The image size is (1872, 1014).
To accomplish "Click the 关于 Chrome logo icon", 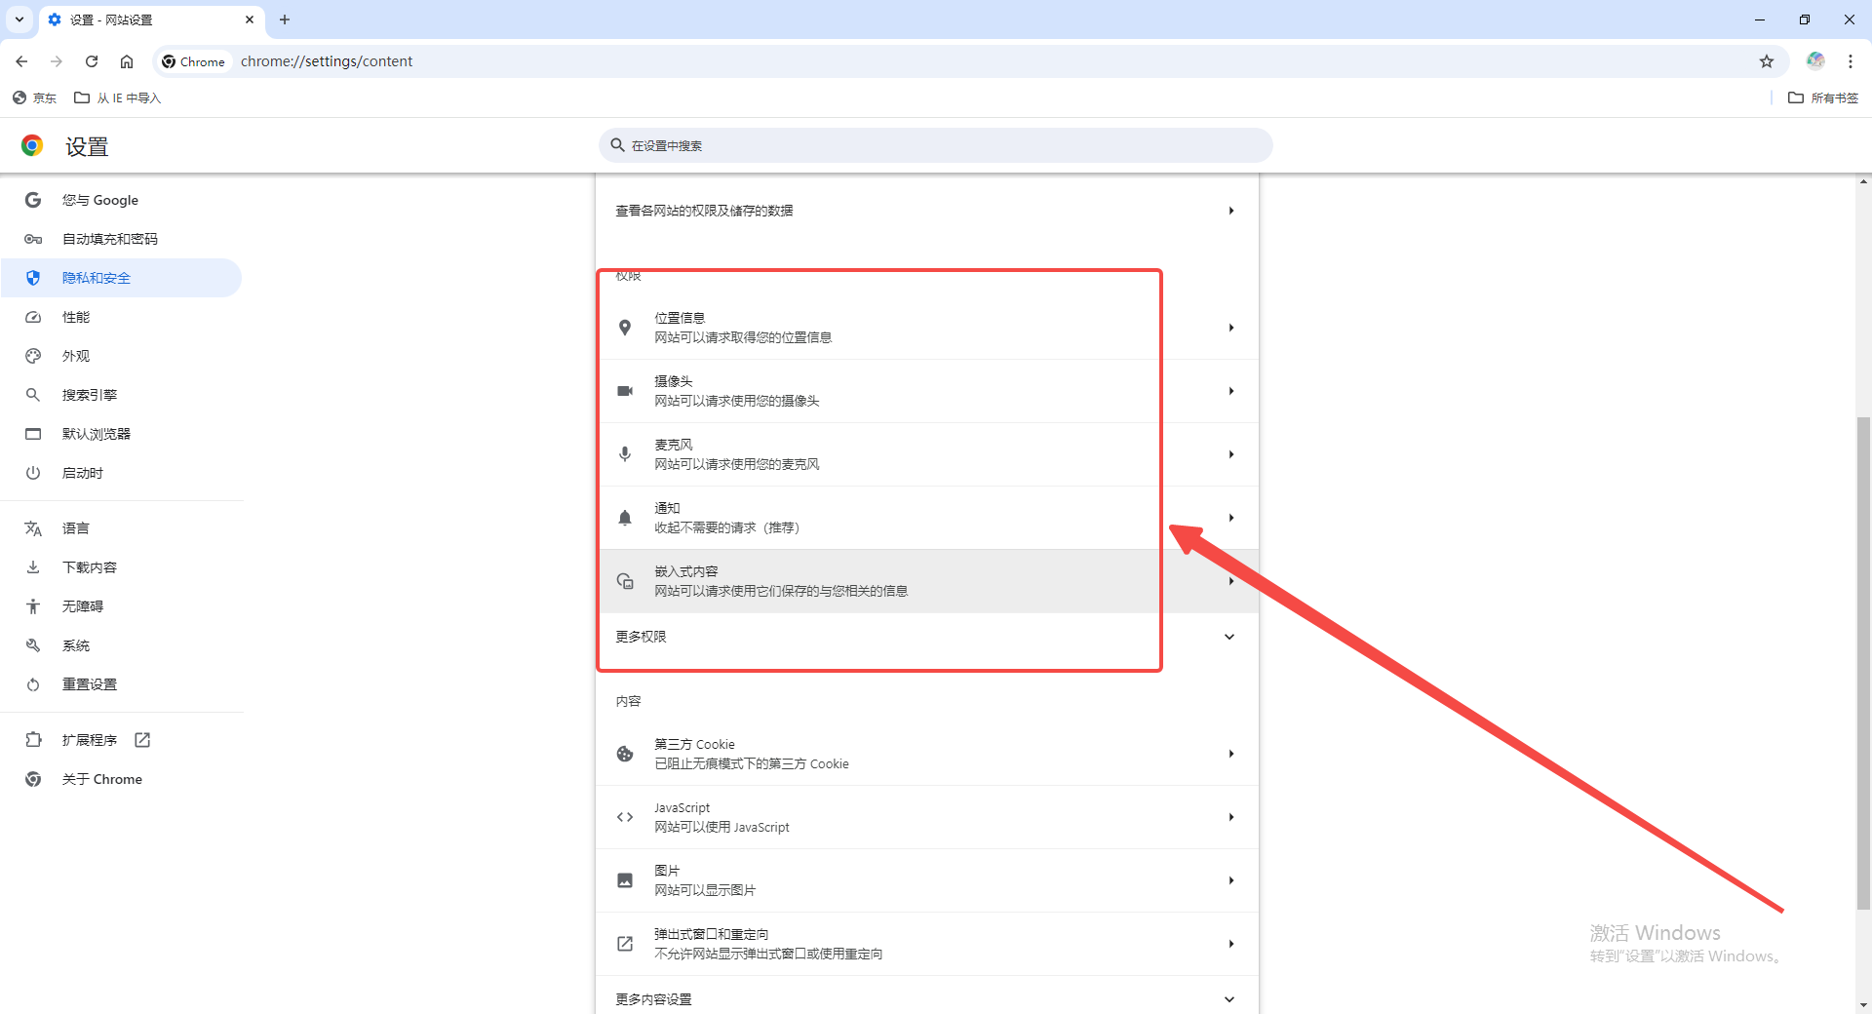I will pyautogui.click(x=33, y=779).
